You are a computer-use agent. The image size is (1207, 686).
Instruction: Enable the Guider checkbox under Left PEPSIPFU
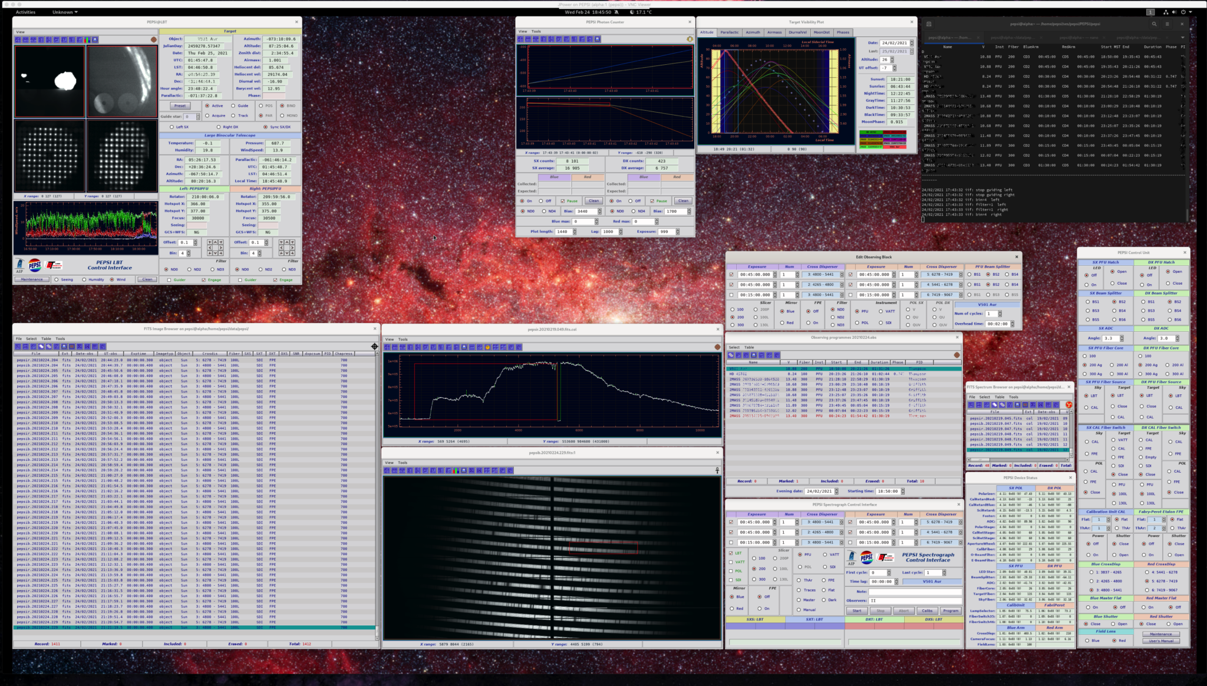click(169, 280)
